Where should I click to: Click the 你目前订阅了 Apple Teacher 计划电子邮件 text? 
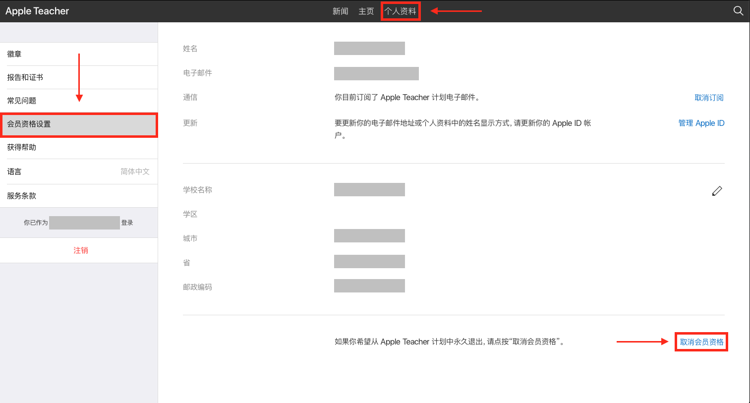tap(407, 97)
